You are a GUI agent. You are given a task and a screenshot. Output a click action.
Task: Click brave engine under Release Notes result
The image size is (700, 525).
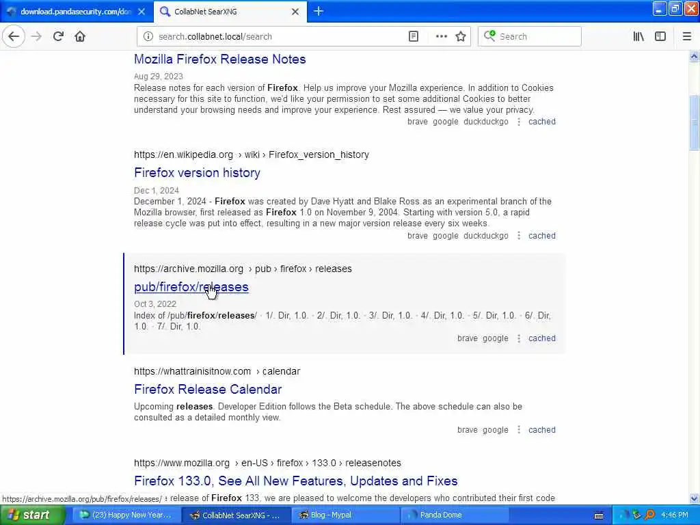418,122
